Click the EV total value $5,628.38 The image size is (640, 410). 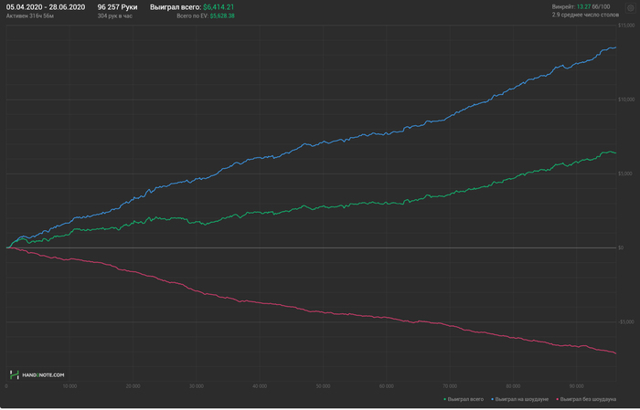click(x=222, y=16)
